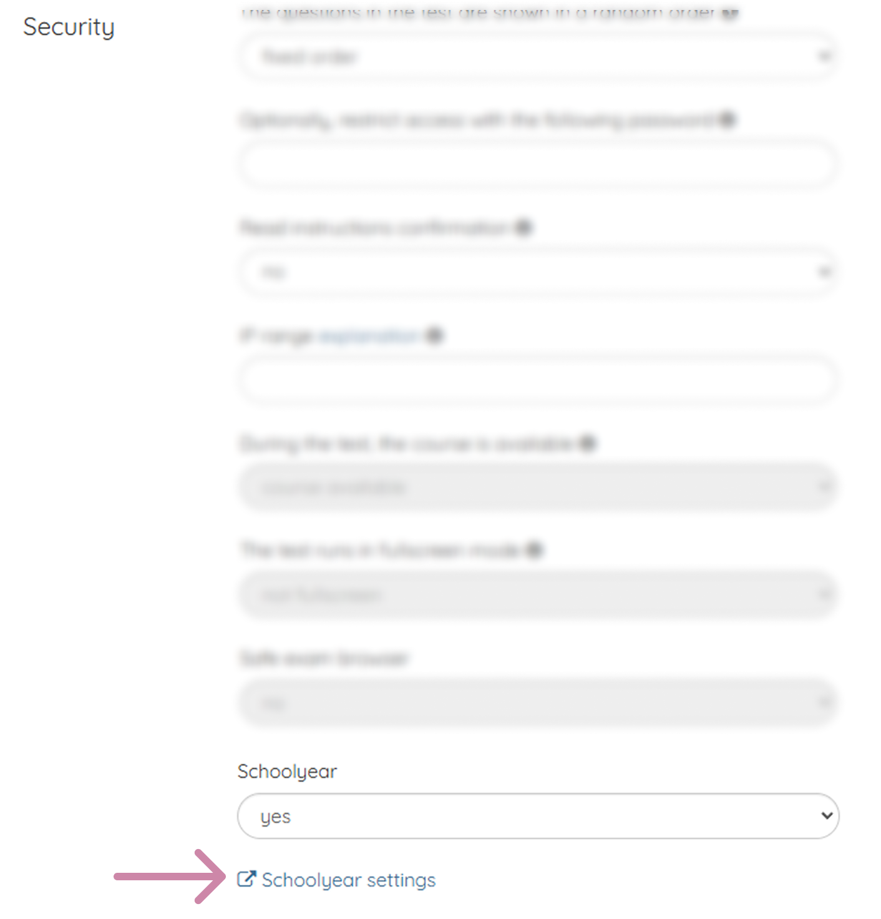Focus the IP range input field

coord(538,380)
